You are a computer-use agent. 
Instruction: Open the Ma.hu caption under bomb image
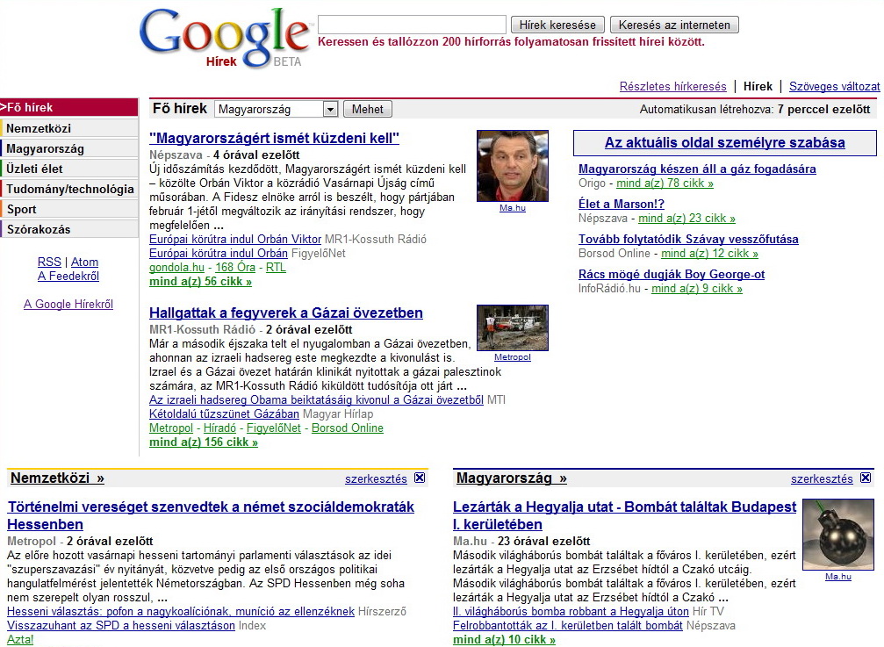[x=837, y=577]
